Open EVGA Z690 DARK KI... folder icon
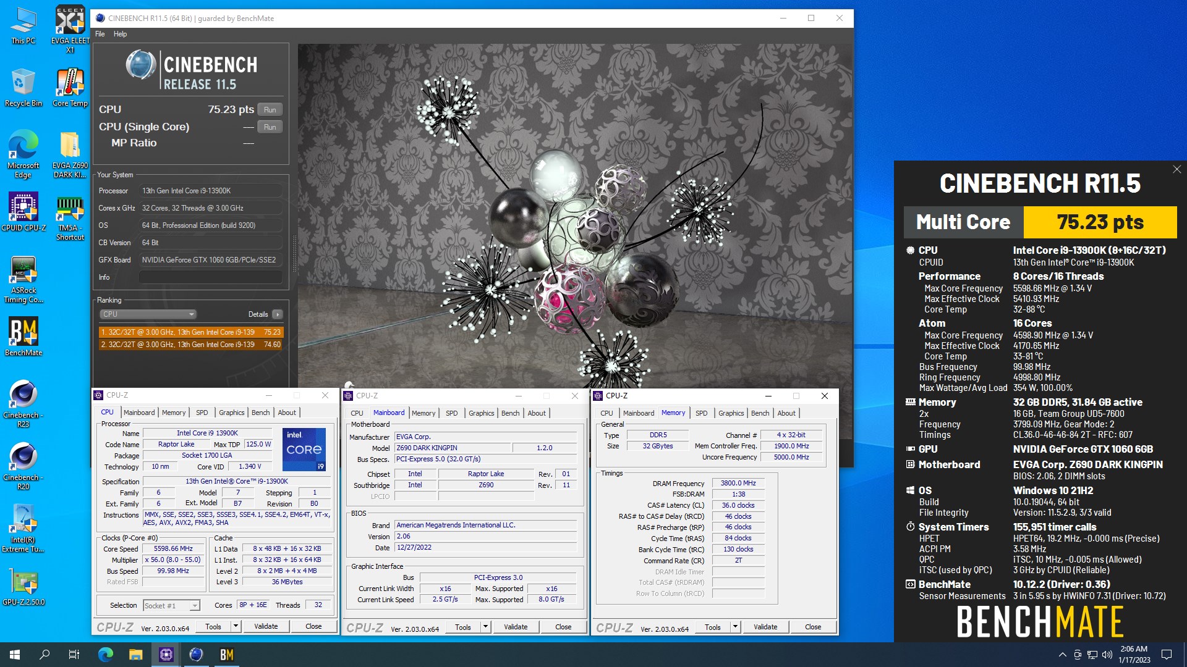The height and width of the screenshot is (667, 1187). pos(70,154)
